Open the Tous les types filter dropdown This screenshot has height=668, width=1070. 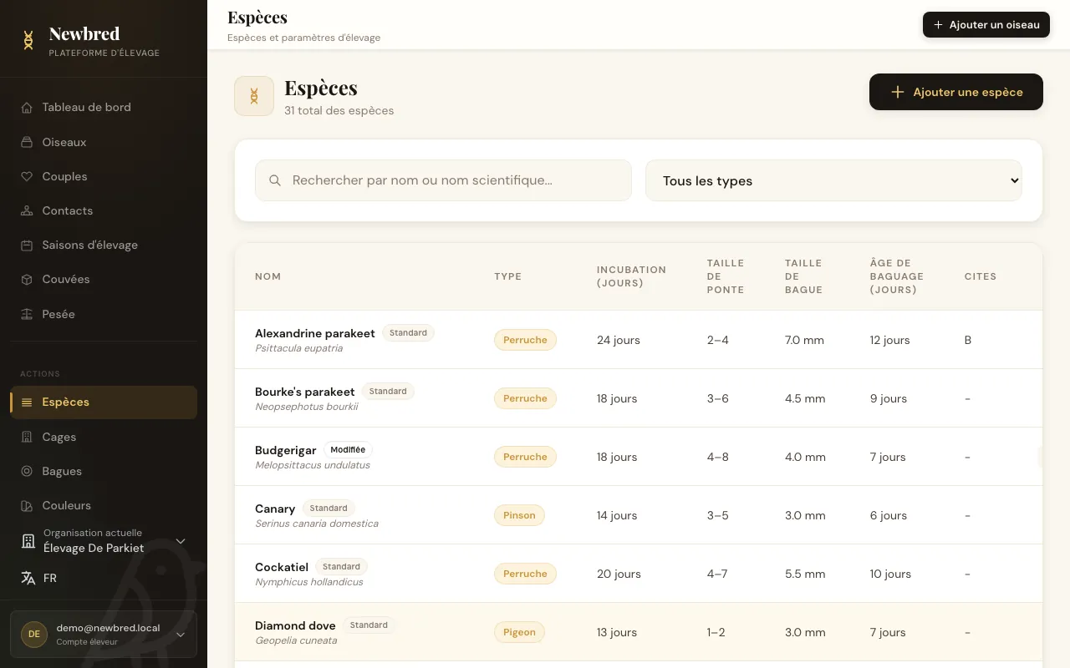point(833,180)
